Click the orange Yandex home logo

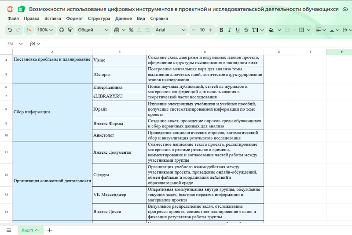point(10,9)
